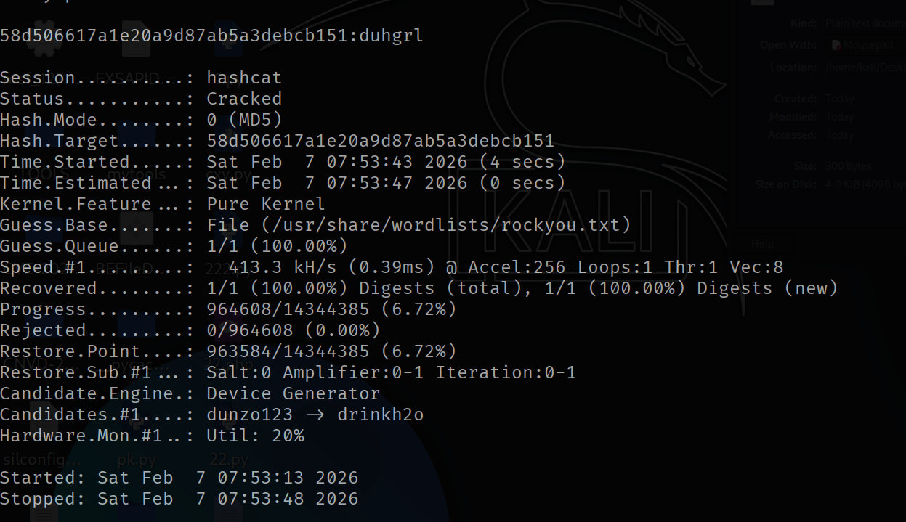Click the Location path /home/kali field

(865, 68)
